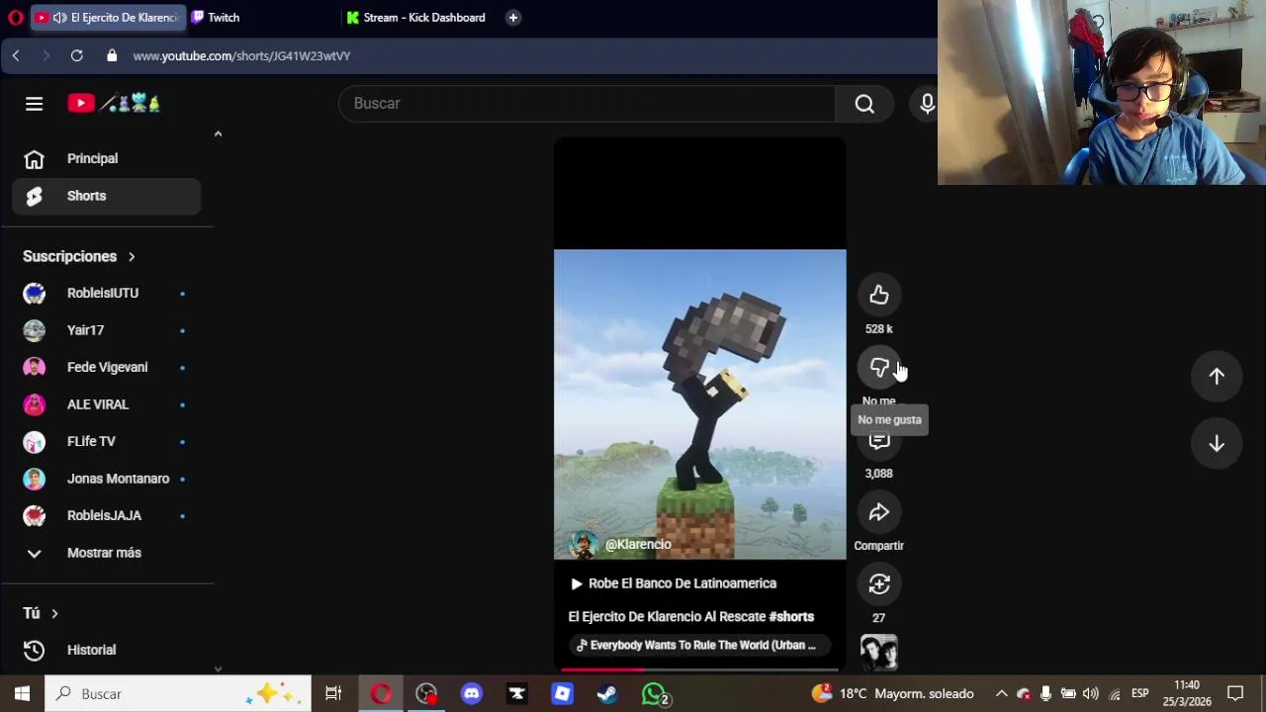Show hidden system tray icons chevron
The width and height of the screenshot is (1266, 712).
(x=1001, y=694)
